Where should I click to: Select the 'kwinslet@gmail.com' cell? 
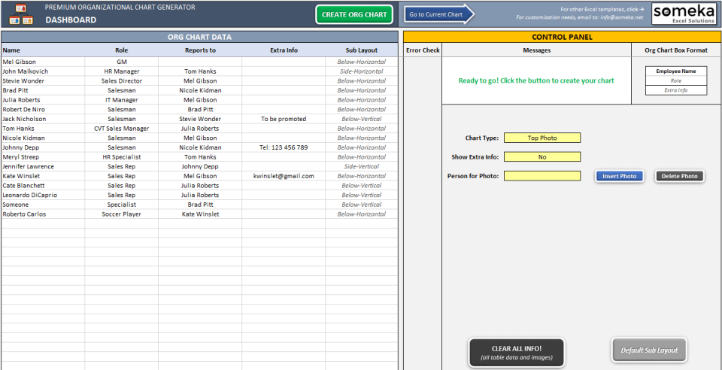284,176
